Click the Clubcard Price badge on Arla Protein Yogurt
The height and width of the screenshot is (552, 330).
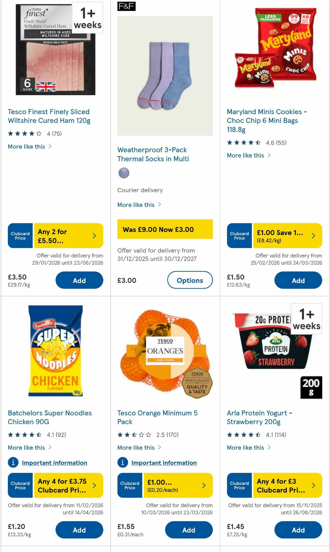239,486
